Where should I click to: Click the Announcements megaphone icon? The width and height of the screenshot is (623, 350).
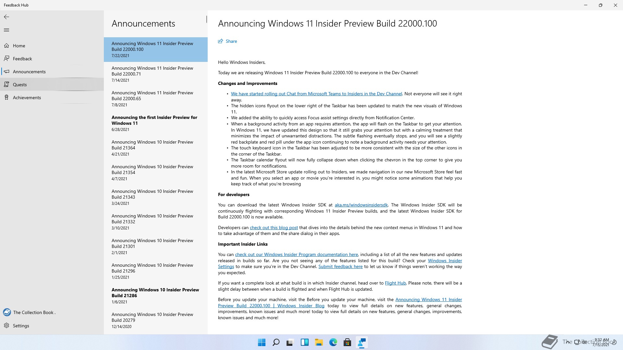(6, 72)
